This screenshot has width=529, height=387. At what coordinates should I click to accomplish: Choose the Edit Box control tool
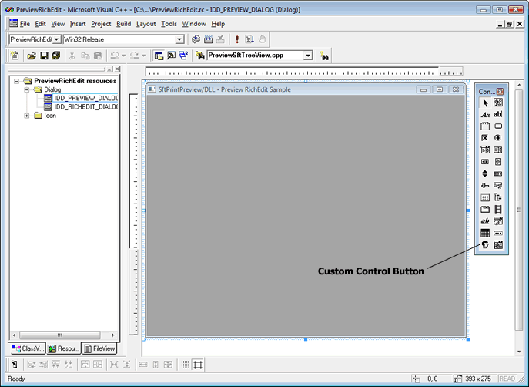tap(498, 114)
